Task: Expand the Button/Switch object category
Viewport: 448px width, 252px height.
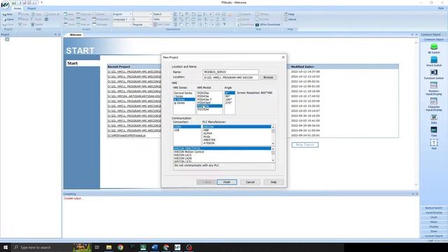Action: coord(433,208)
